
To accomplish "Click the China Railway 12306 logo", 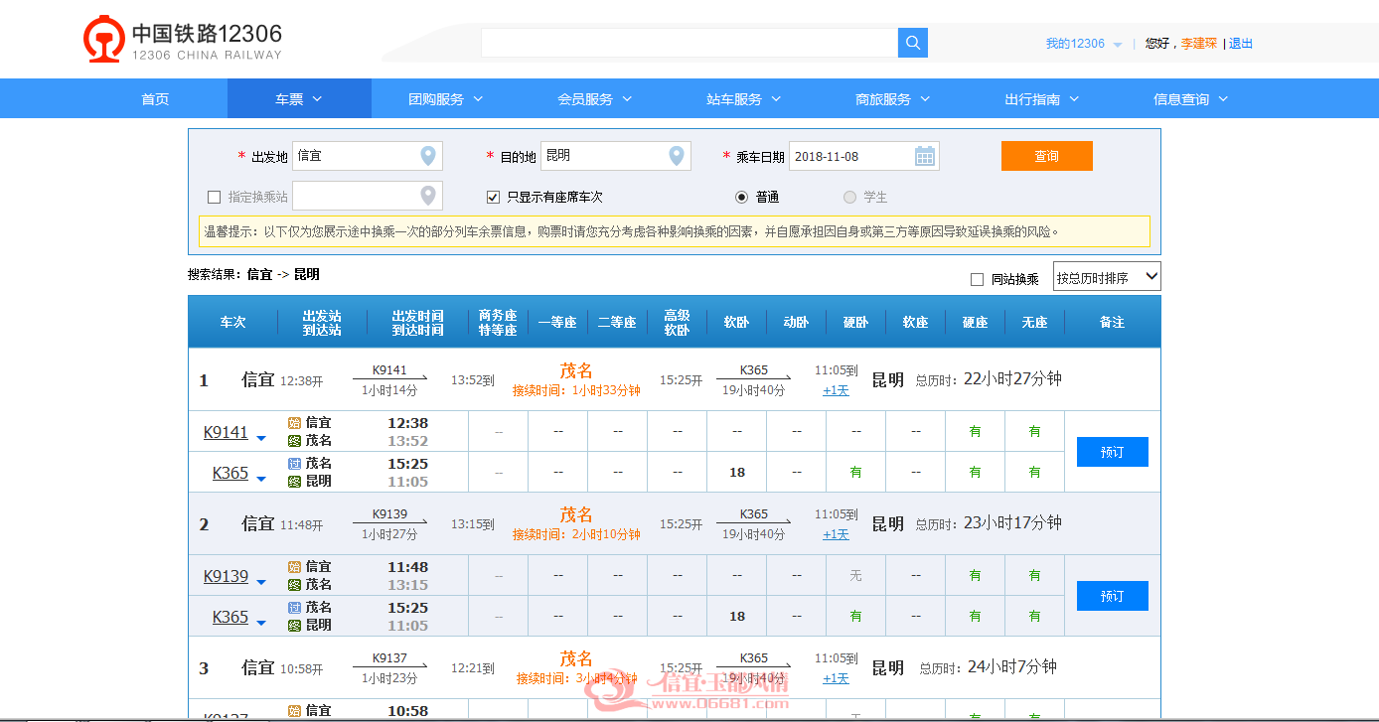I will pyautogui.click(x=183, y=40).
